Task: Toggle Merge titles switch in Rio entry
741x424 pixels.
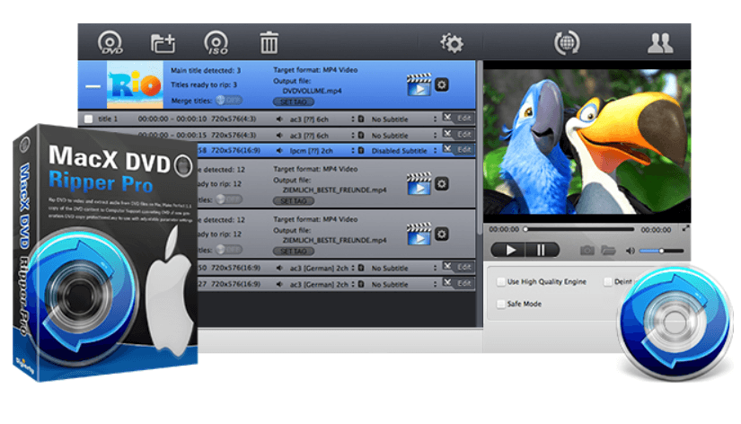Action: point(229,101)
